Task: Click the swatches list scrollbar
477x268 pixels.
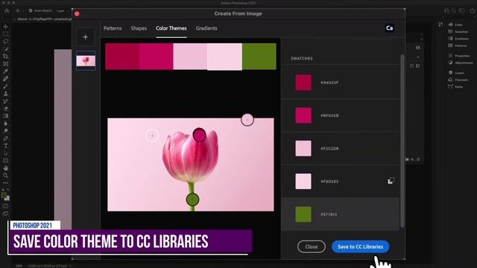Action: [x=402, y=141]
